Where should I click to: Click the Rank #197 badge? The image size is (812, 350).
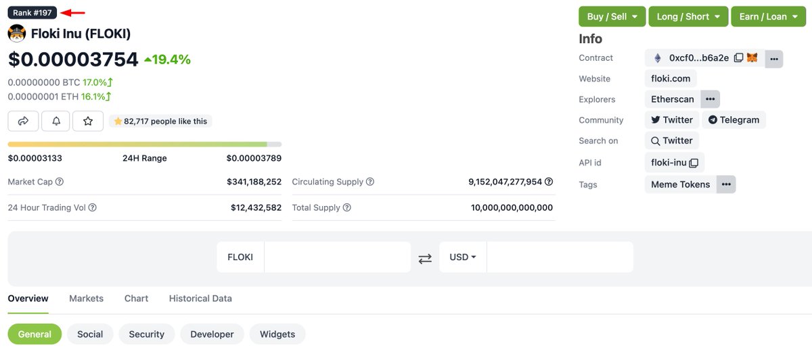tap(32, 13)
